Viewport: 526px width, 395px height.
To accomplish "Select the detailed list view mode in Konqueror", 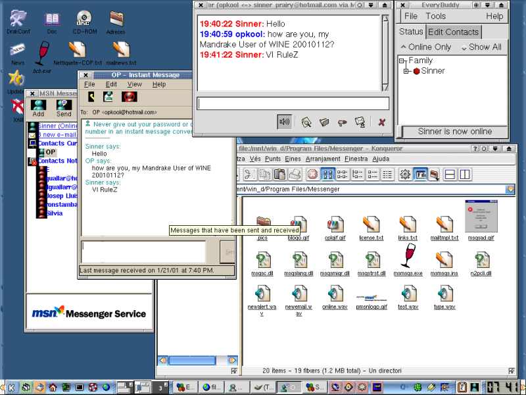I will [x=372, y=174].
